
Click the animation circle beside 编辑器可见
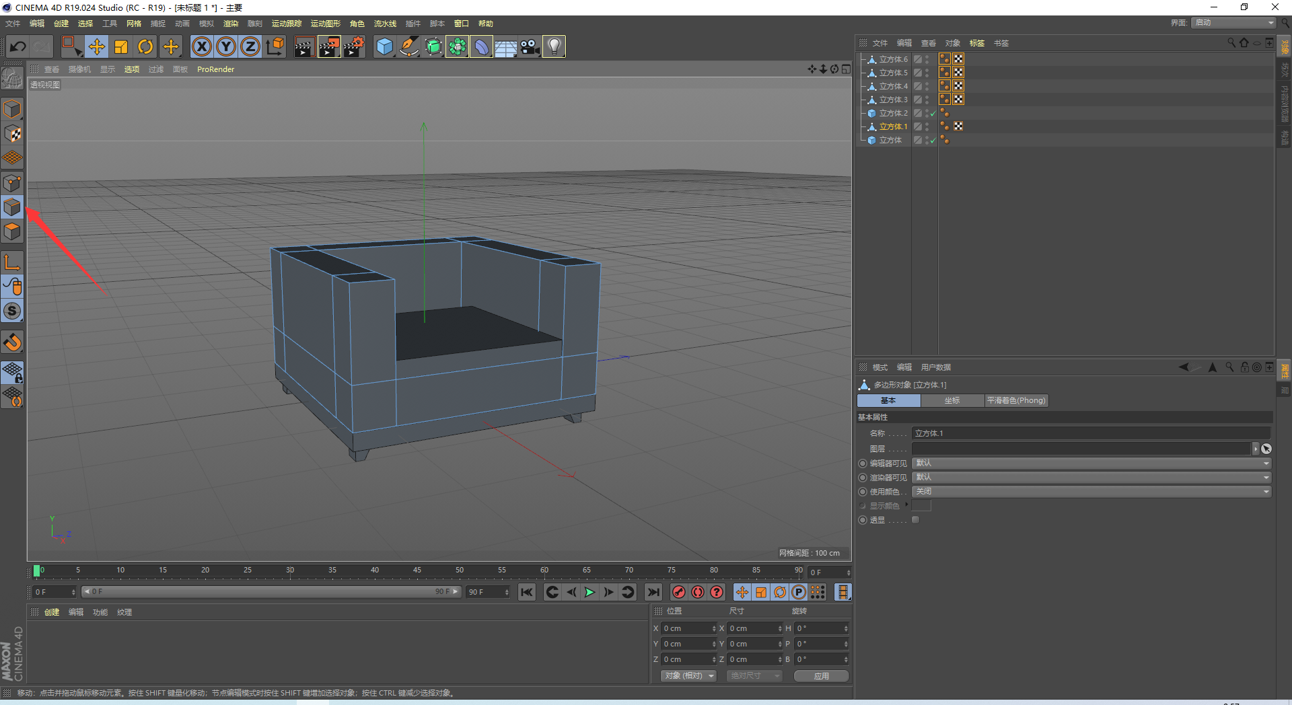pos(863,463)
